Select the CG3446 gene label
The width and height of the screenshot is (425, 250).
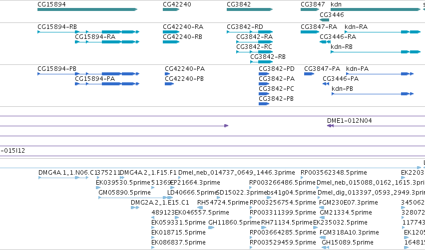332,15
